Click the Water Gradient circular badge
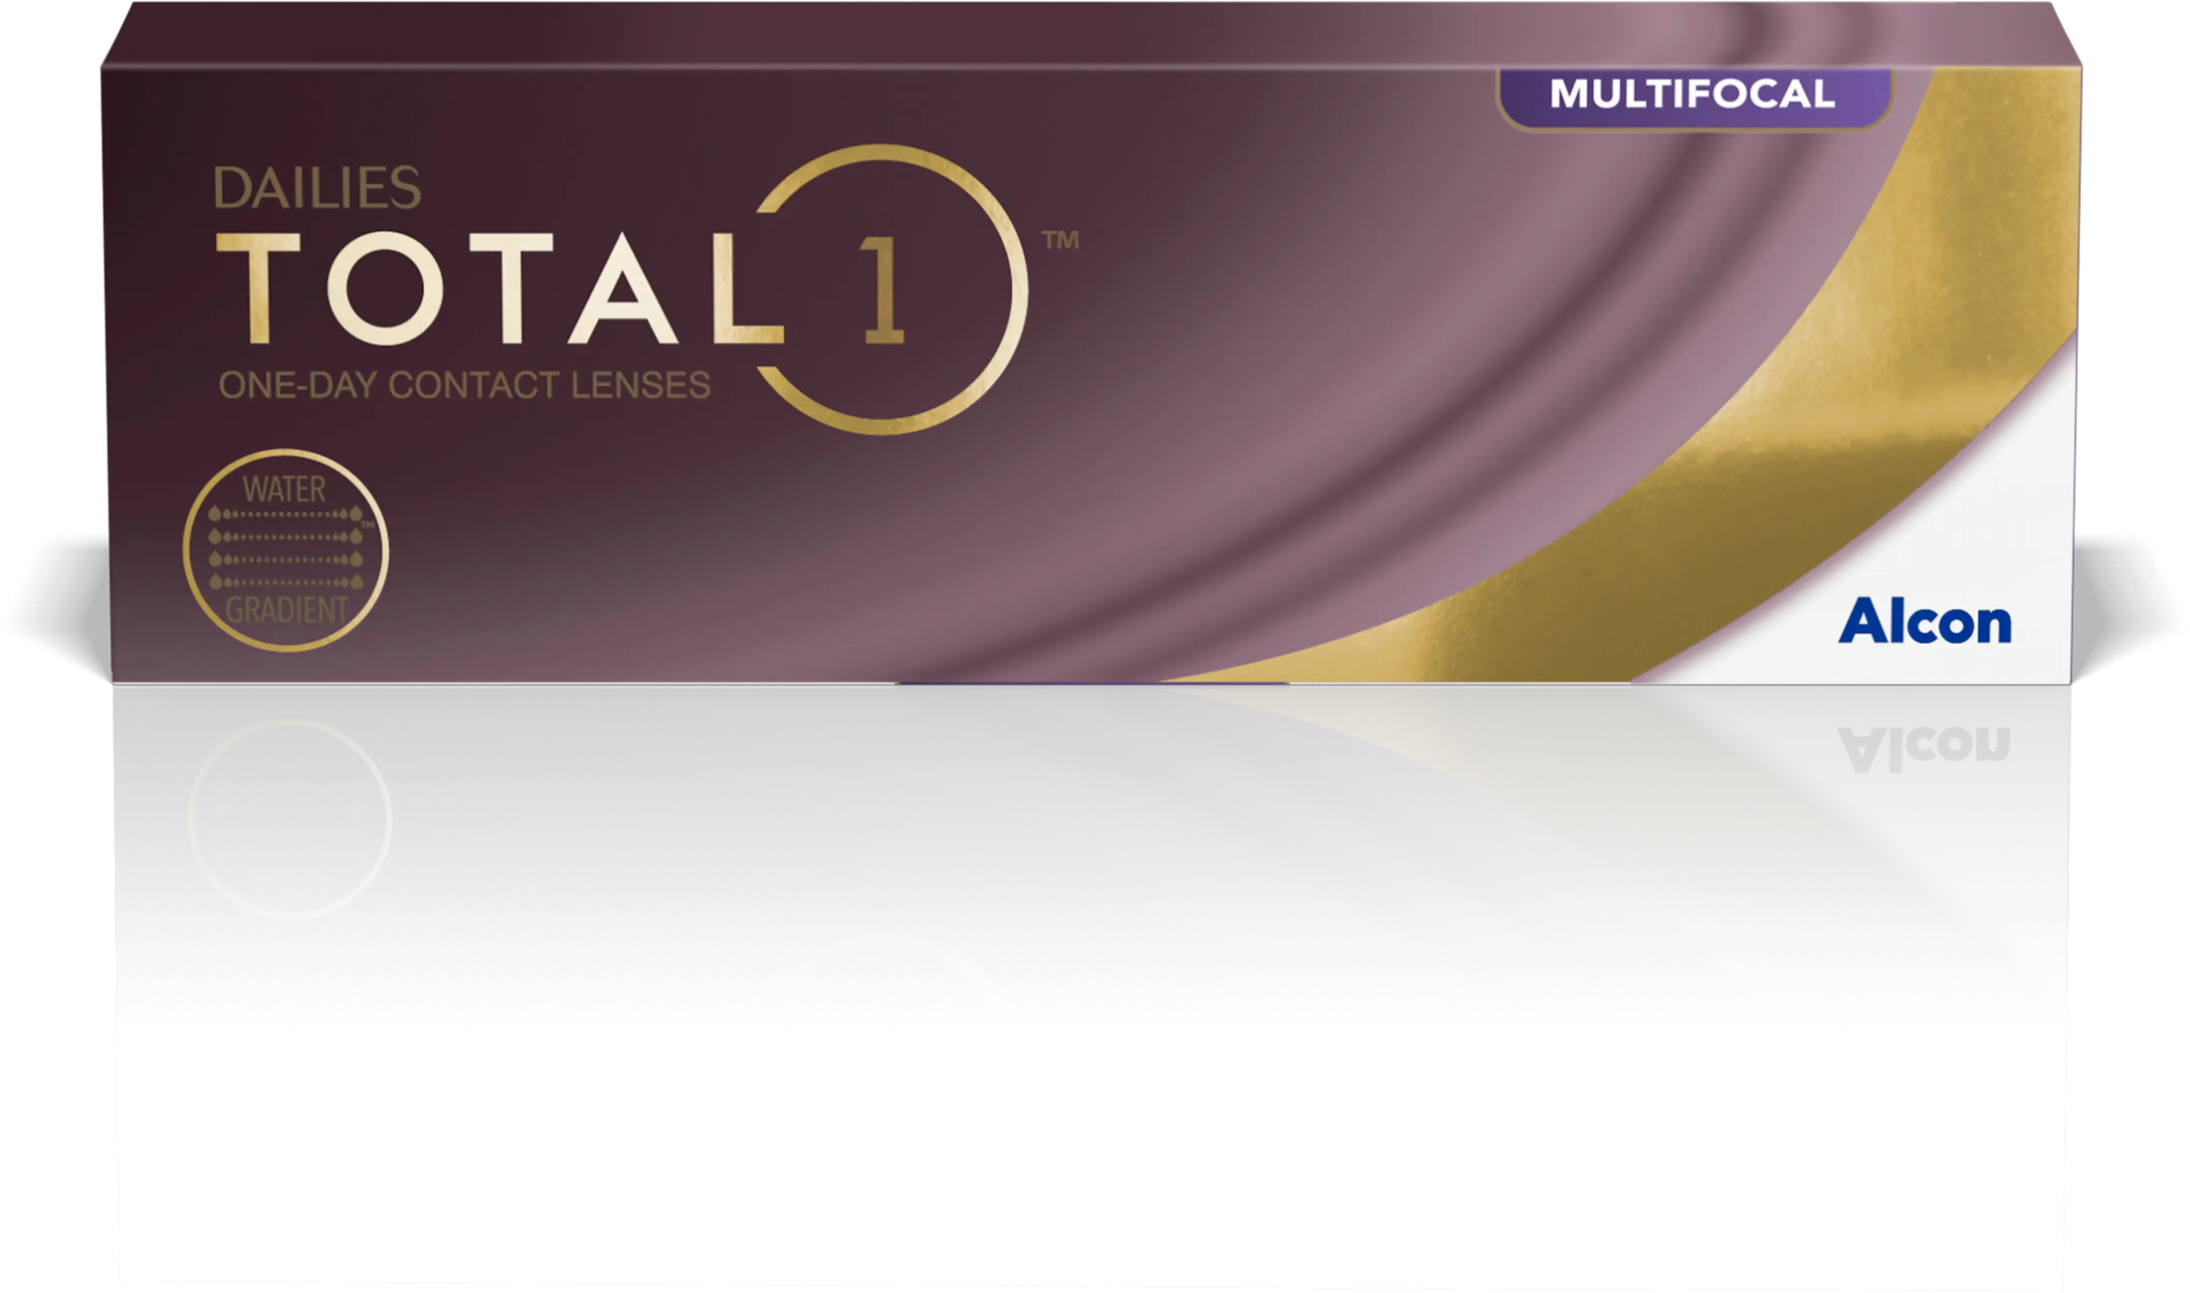The image size is (2190, 1293). coord(286,550)
